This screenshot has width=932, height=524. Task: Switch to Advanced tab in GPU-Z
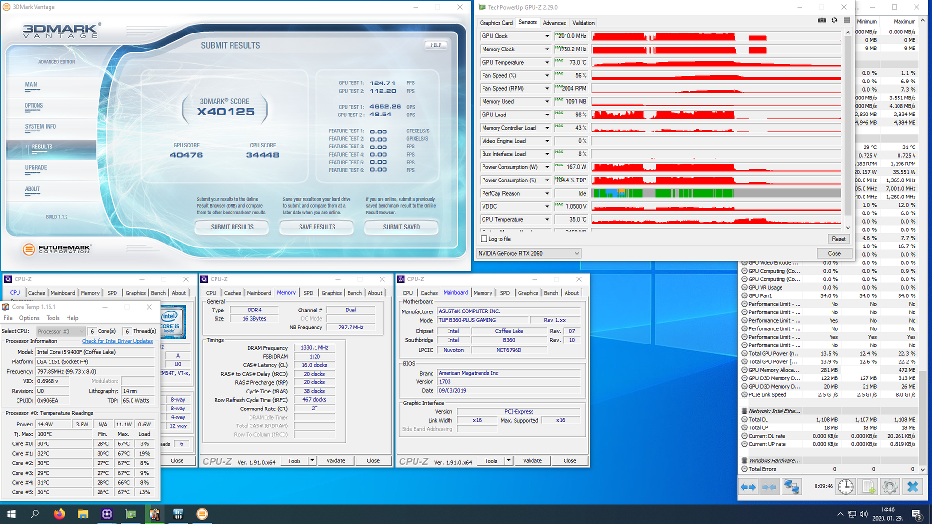[554, 23]
